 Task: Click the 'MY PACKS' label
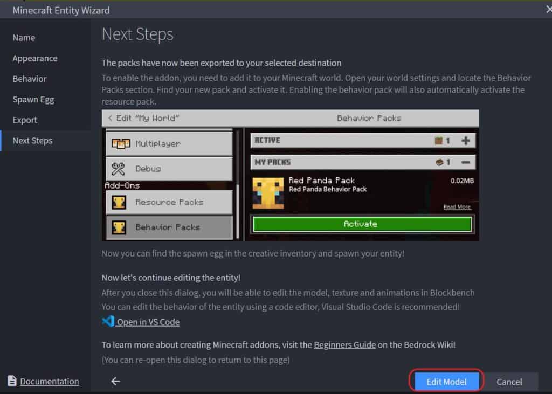[x=272, y=162]
